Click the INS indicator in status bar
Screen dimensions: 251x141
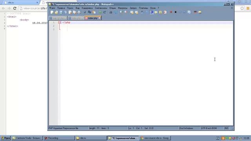(226, 128)
